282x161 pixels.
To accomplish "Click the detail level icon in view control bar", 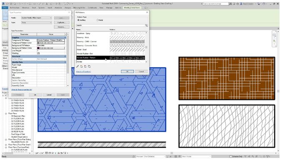I will [x=46, y=153].
